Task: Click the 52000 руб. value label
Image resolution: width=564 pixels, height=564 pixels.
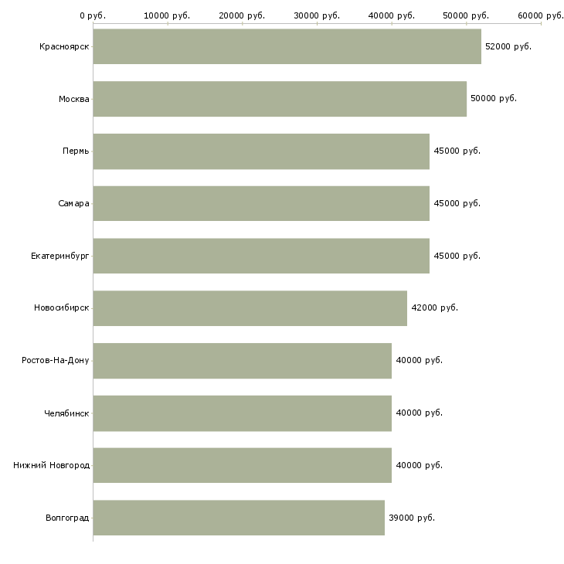Action: [x=508, y=46]
